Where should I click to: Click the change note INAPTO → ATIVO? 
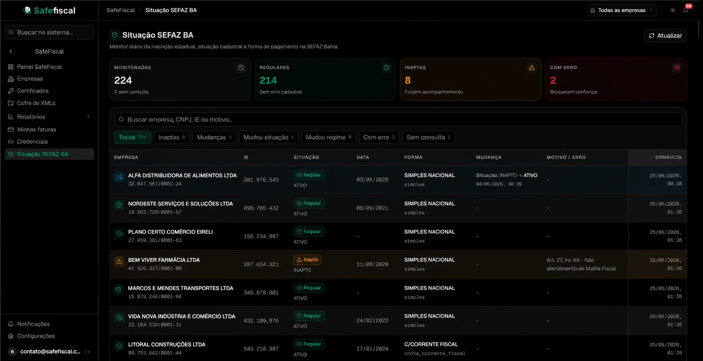click(x=507, y=175)
